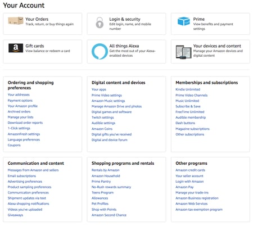
Task: Open Audible settings
Action: coord(103,123)
